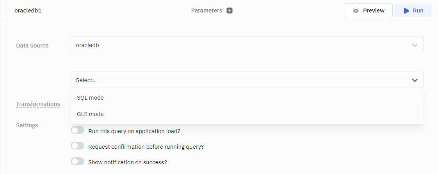Click the play triangle icon in Run
This screenshot has width=438, height=174.
(x=406, y=11)
